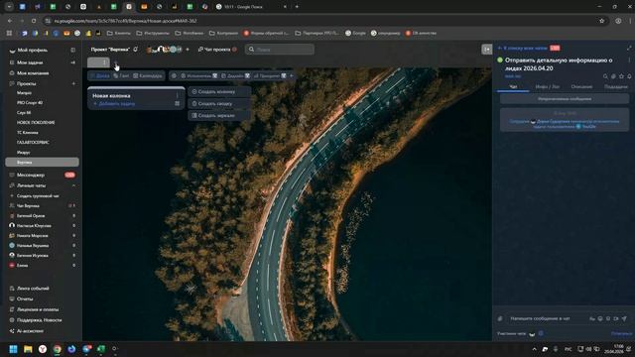
Task: Open Мессенджер in the sidebar
Action: (x=31, y=176)
